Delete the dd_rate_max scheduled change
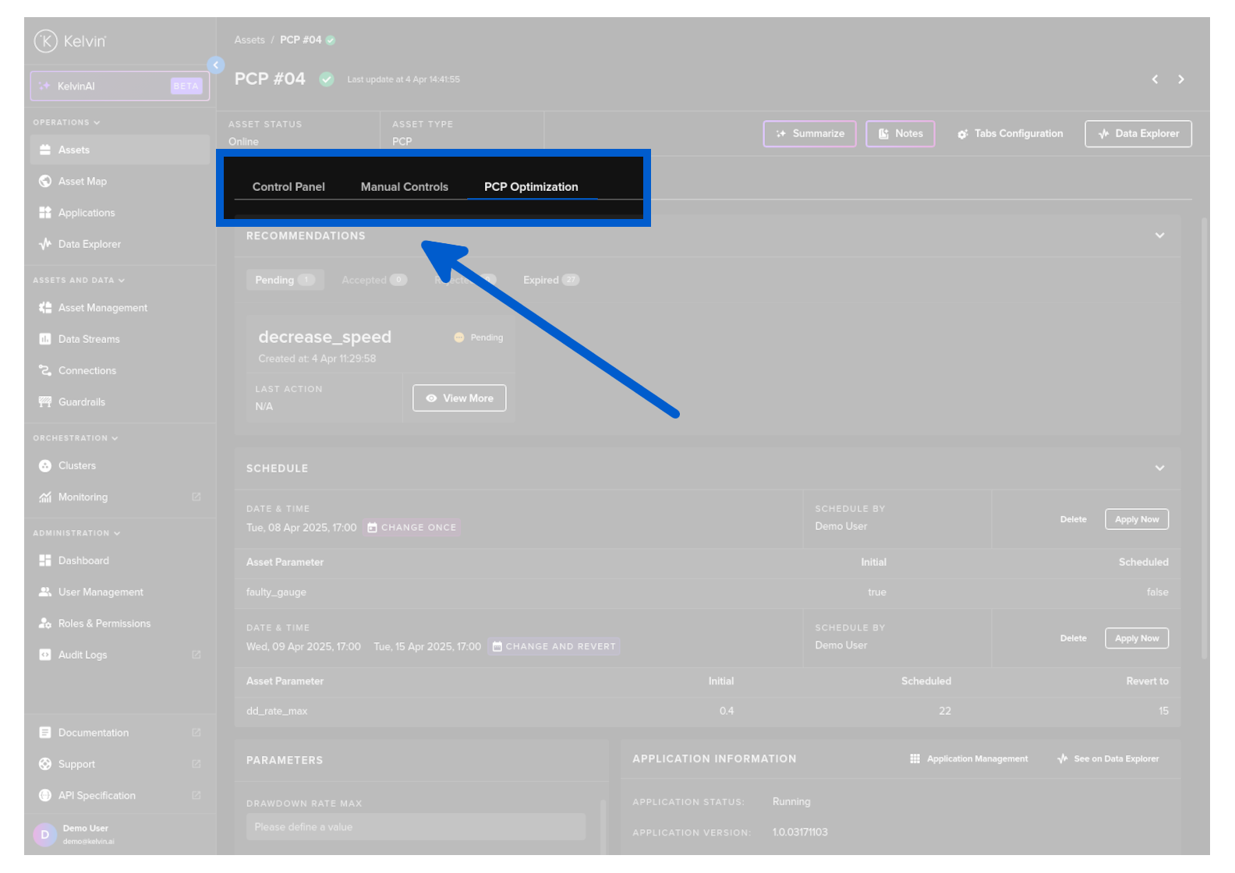This screenshot has width=1235, height=873. point(1073,638)
